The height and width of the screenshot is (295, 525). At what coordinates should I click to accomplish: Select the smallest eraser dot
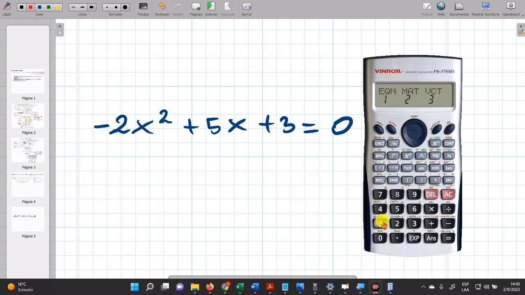click(108, 7)
